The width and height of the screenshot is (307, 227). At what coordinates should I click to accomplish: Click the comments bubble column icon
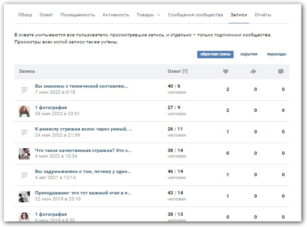click(x=281, y=71)
